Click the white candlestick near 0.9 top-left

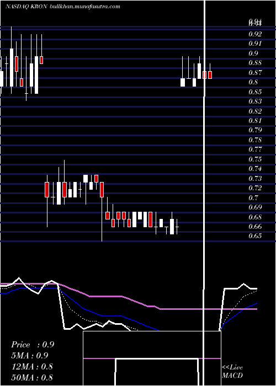(12, 67)
